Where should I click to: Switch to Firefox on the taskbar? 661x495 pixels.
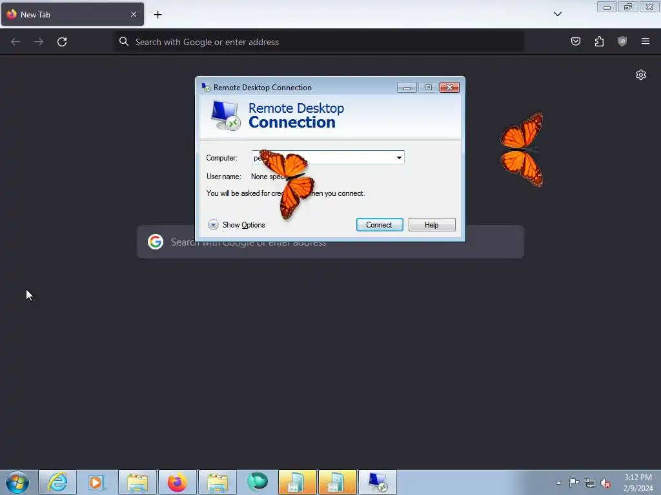point(177,482)
